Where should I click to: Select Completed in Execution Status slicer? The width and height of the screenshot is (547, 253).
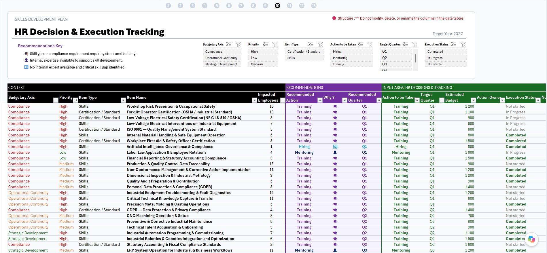(445, 52)
